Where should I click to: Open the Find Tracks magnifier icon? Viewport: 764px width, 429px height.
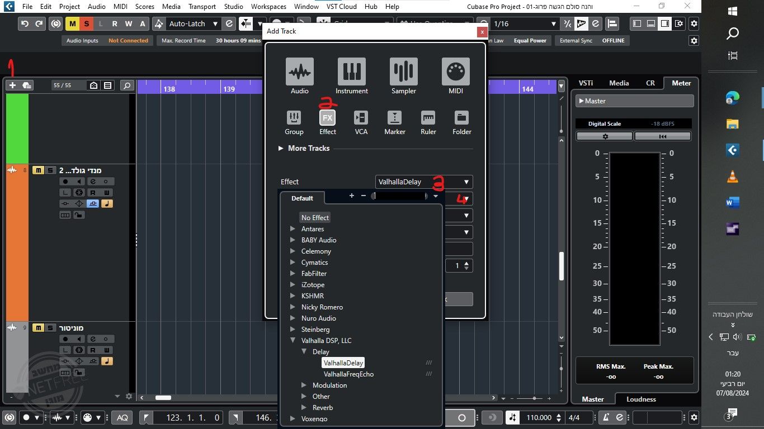click(x=128, y=85)
